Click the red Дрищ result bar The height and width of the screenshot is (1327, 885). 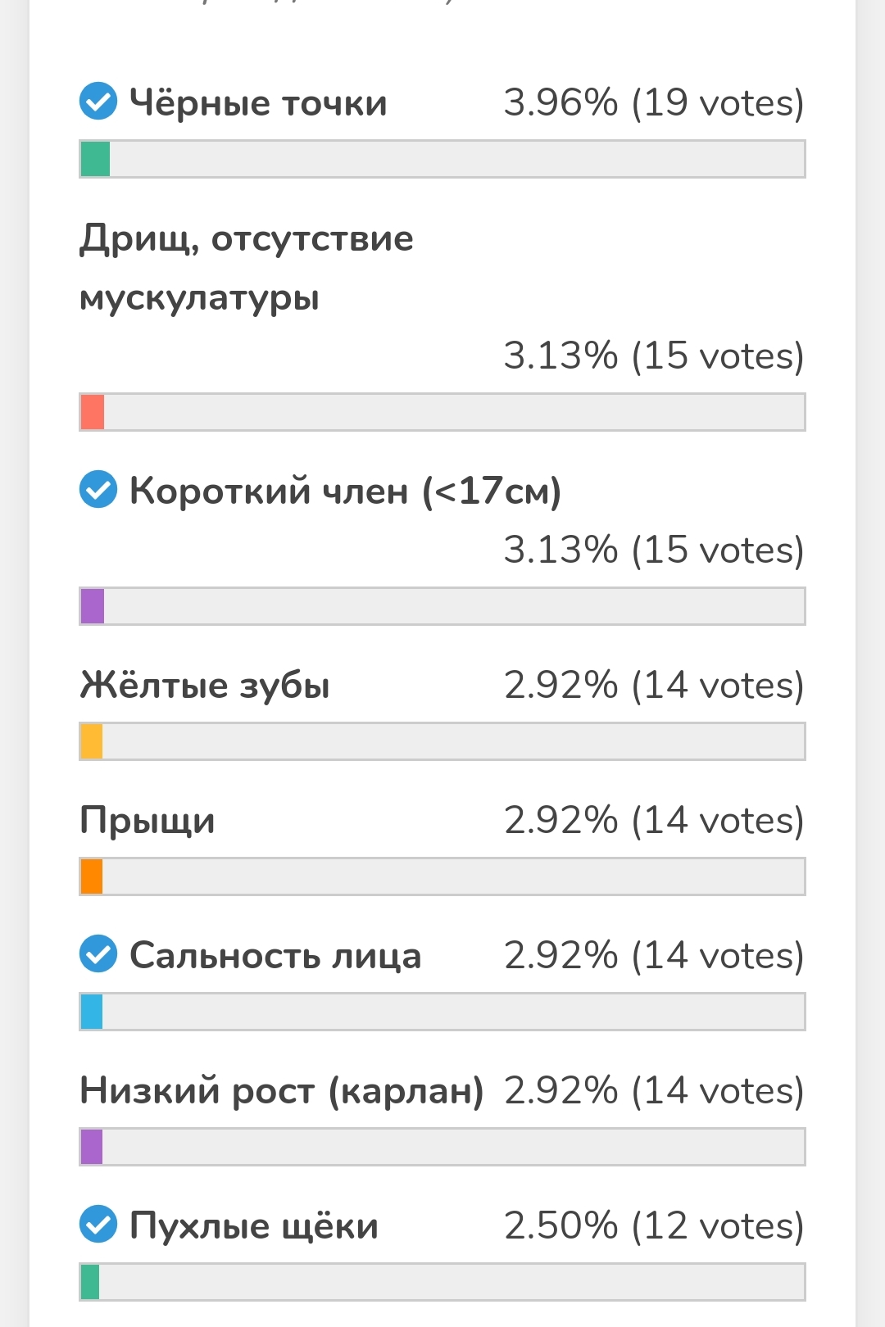tap(442, 412)
